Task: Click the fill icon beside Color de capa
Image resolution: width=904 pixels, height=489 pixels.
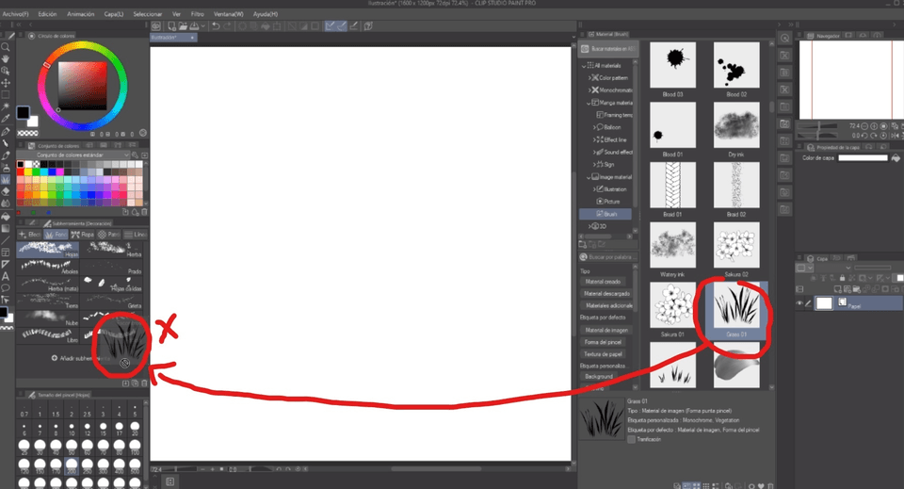Action: click(896, 158)
